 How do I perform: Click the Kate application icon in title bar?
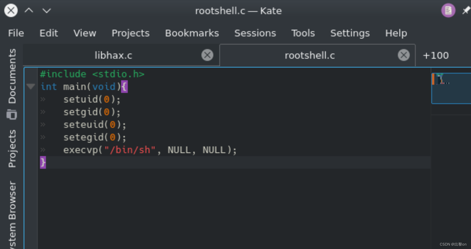coord(448,10)
